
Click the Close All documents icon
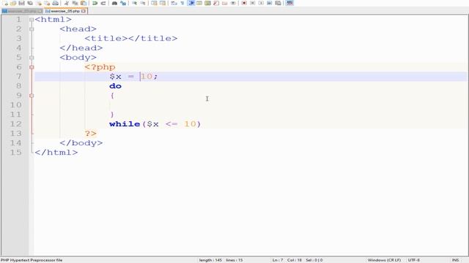pyautogui.click(x=47, y=3)
